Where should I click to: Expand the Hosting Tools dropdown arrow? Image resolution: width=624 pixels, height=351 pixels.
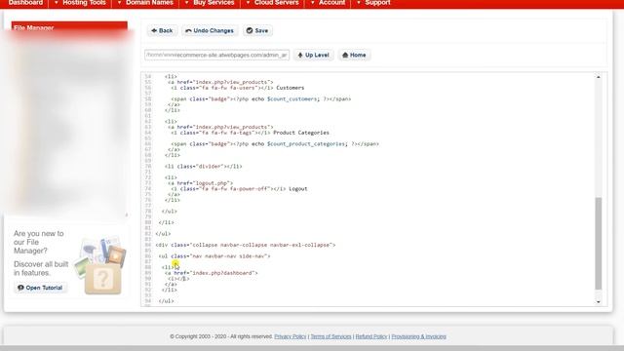click(57, 3)
